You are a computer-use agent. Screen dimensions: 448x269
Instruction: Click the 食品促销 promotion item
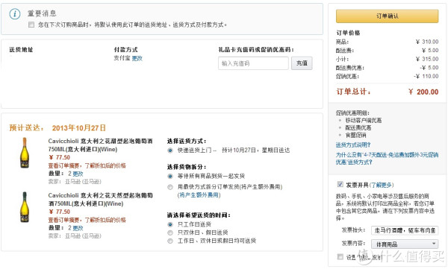tap(355, 135)
